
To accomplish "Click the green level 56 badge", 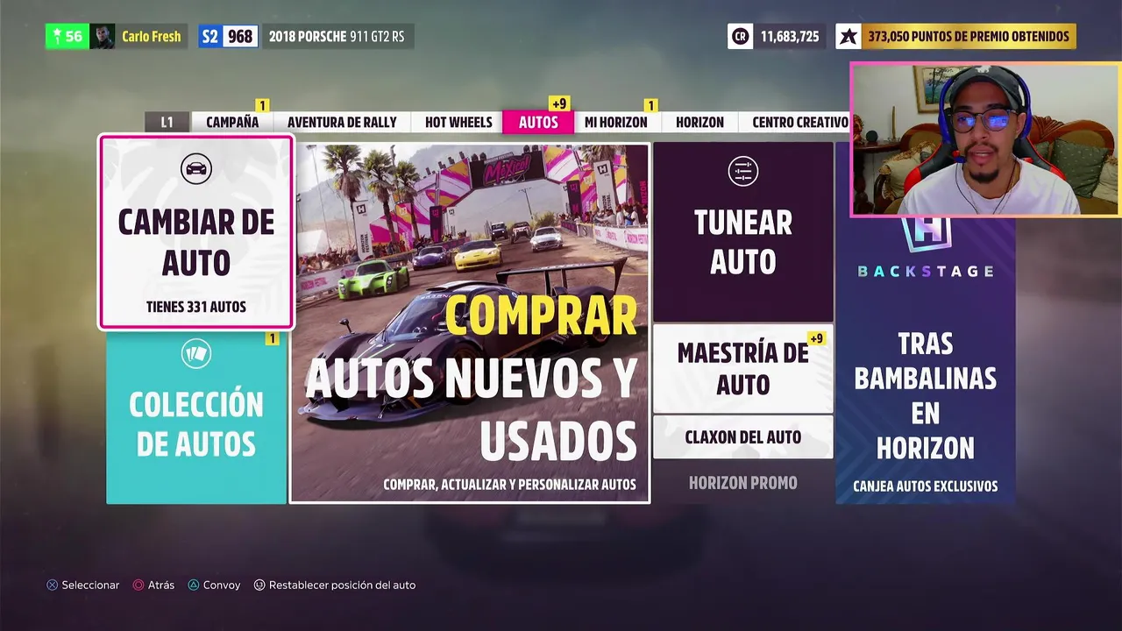I will (67, 36).
